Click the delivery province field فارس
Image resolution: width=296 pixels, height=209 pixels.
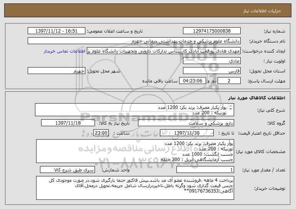[211, 71]
